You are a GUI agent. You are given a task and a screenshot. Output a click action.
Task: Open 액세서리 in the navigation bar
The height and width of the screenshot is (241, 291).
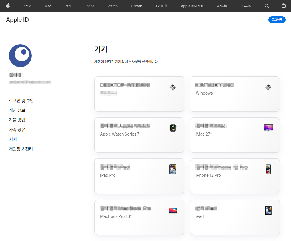(x=222, y=6)
